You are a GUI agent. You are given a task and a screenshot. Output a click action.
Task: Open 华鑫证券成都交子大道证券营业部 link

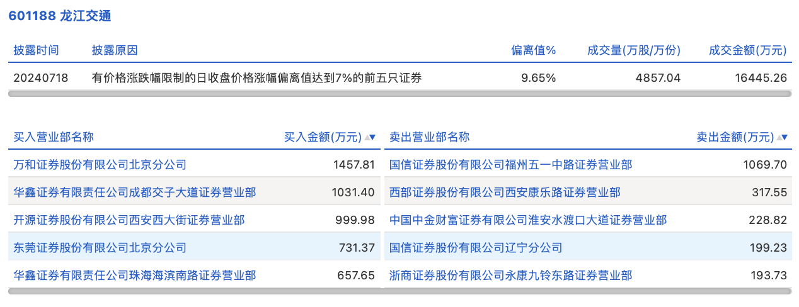coord(135,193)
